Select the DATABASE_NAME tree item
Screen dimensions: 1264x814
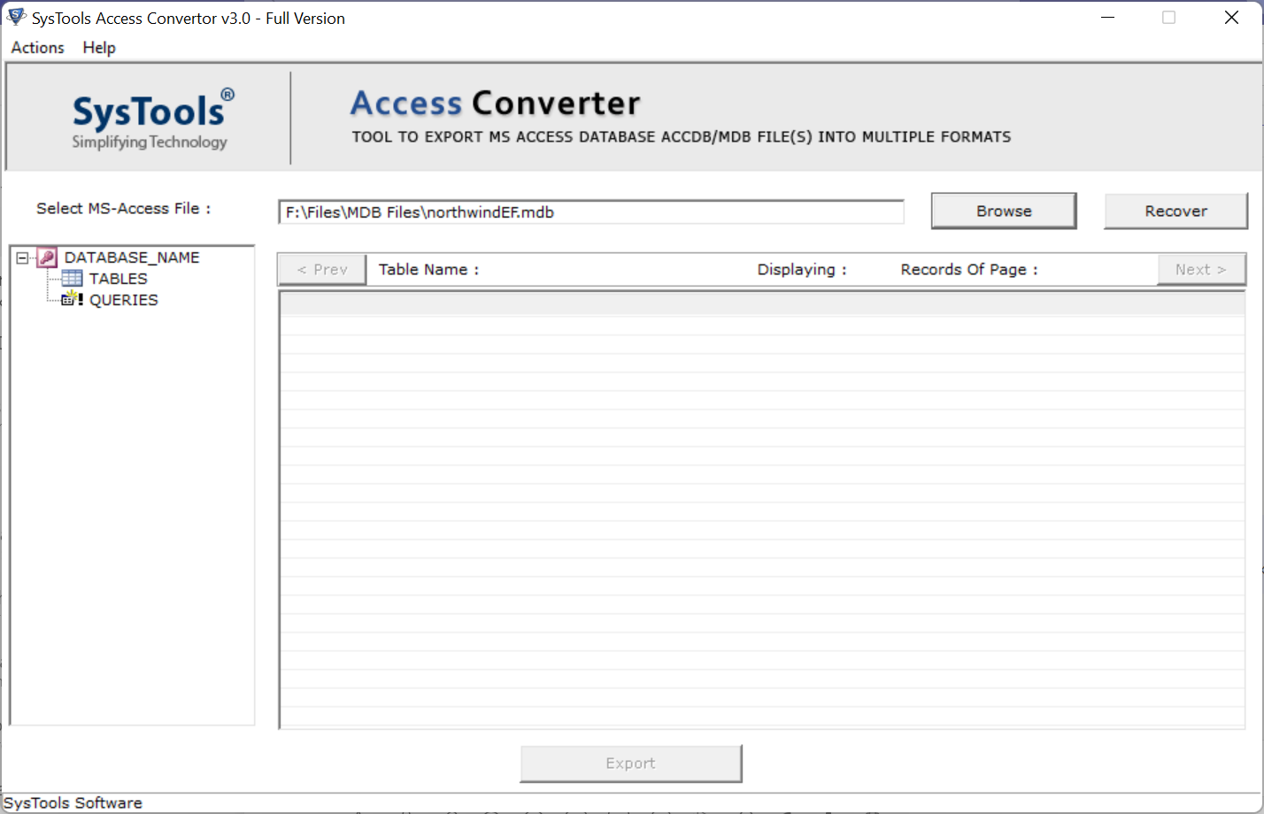(x=132, y=257)
